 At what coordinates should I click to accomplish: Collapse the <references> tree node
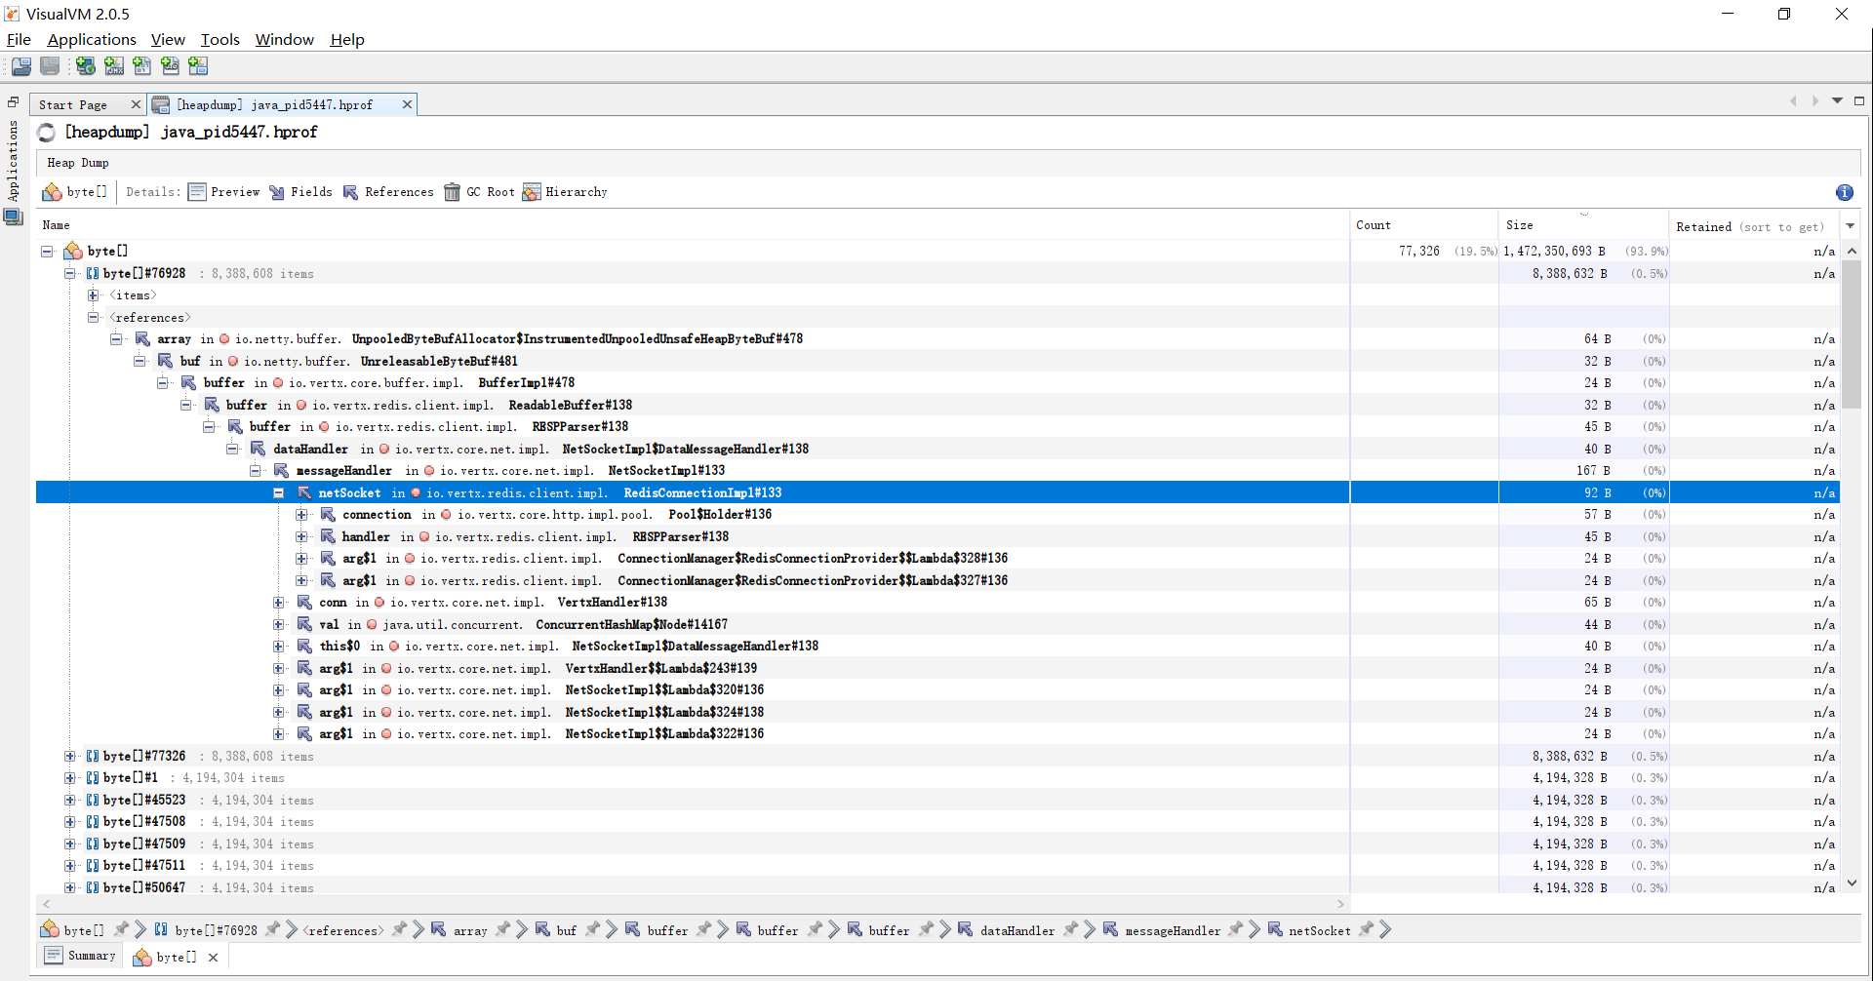[93, 317]
